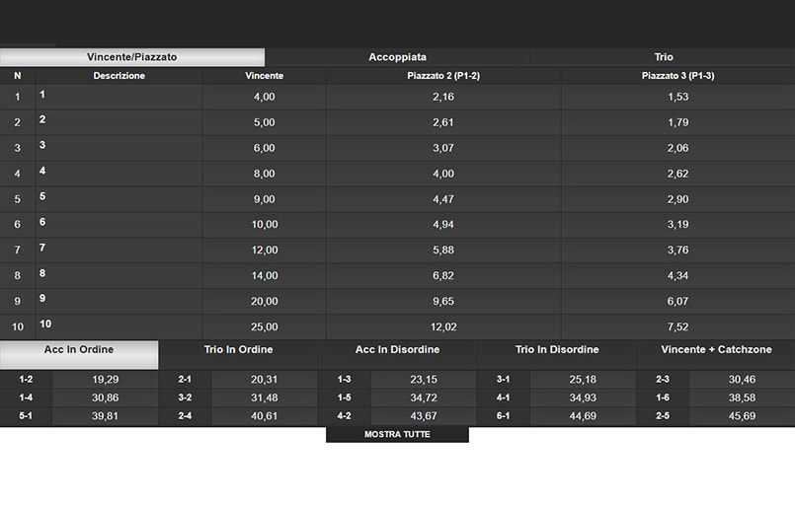Open the Trio tab
The image size is (795, 505).
[x=663, y=57]
